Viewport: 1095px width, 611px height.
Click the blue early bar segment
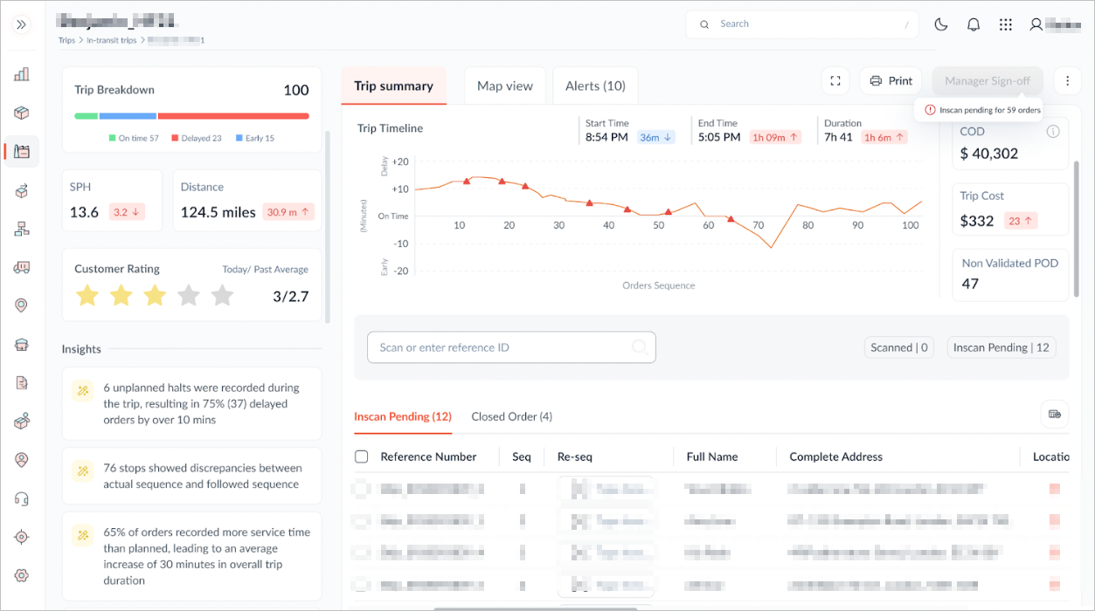(128, 115)
